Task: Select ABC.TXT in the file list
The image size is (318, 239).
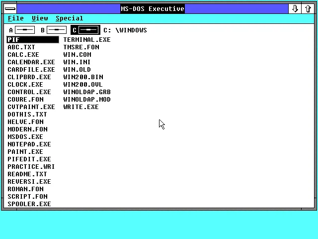Action: click(x=21, y=47)
